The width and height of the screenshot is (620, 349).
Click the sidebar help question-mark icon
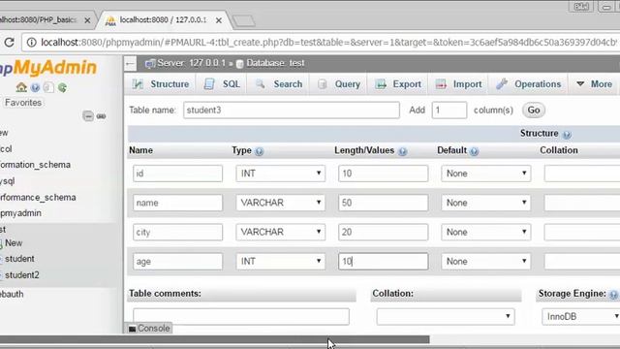(x=35, y=87)
